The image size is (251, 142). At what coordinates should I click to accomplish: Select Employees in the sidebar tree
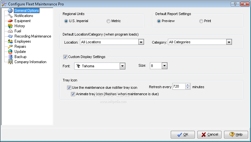[x=22, y=41]
